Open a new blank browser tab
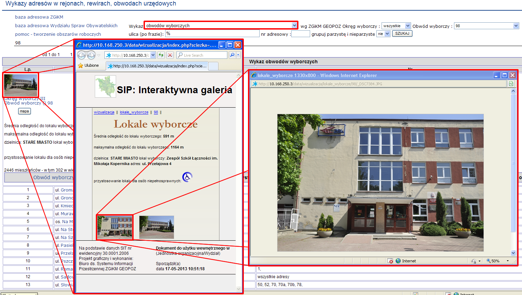The image size is (522, 295). pos(213,66)
